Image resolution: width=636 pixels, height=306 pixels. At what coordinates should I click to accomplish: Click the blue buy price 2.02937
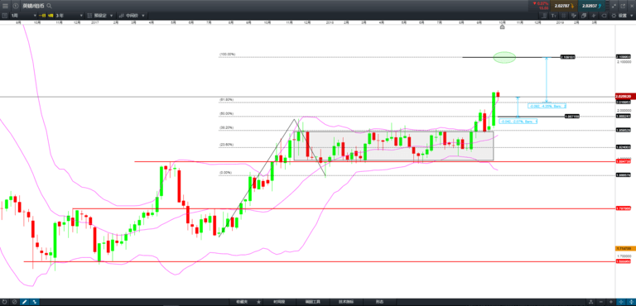point(591,6)
